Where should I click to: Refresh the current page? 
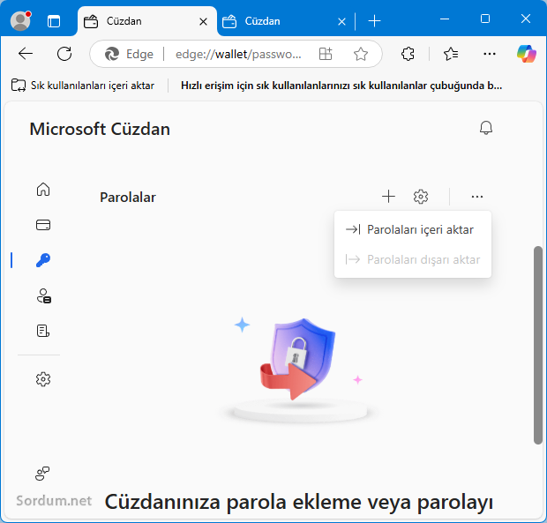pyautogui.click(x=64, y=54)
